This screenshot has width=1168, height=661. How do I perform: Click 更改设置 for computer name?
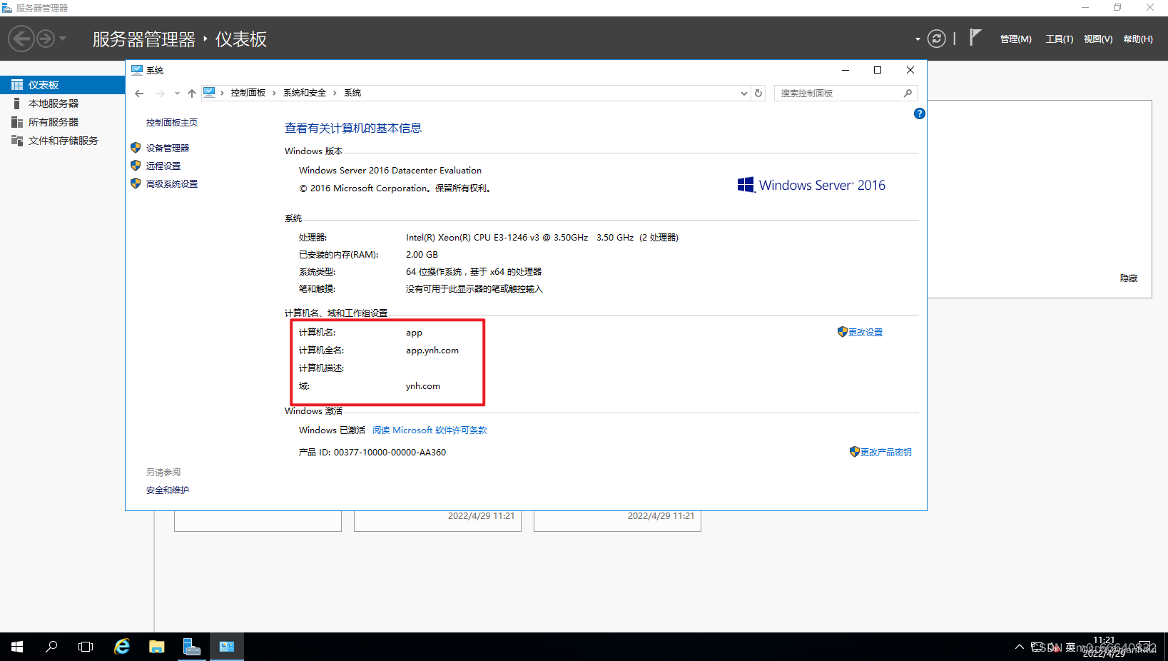pos(865,333)
